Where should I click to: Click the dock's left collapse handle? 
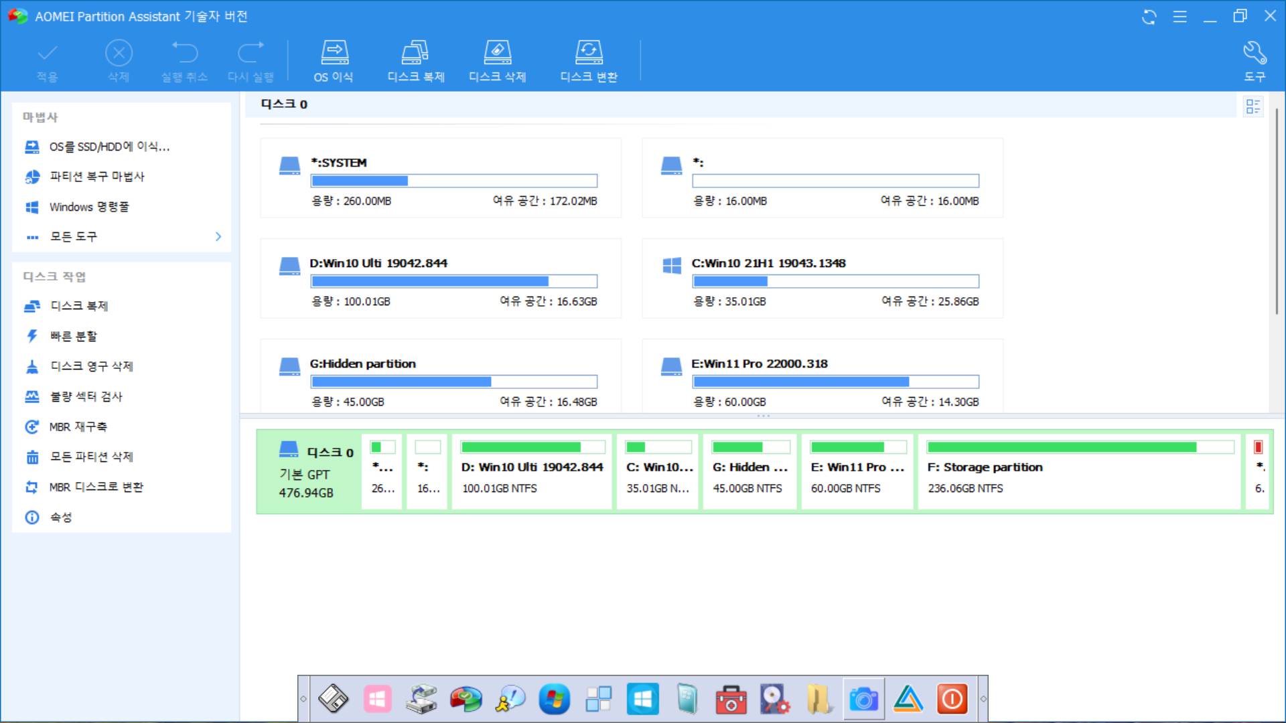303,699
